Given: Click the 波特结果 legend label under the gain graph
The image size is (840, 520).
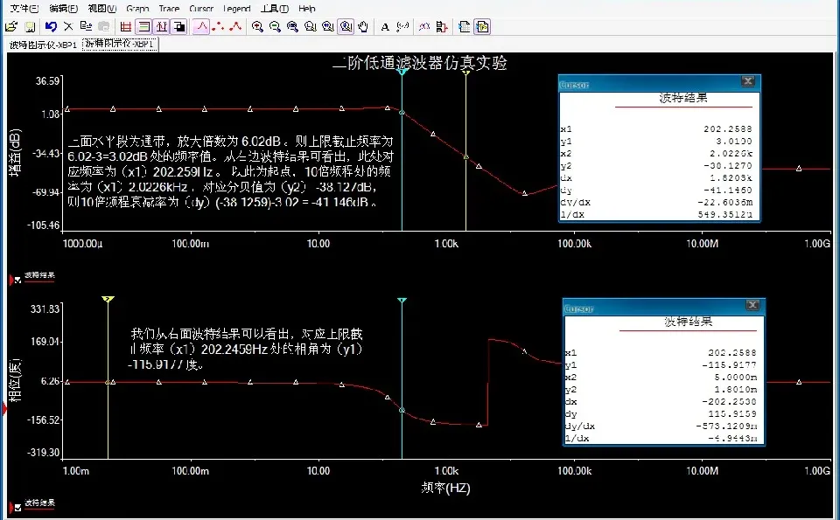Looking at the screenshot, I should (x=39, y=275).
